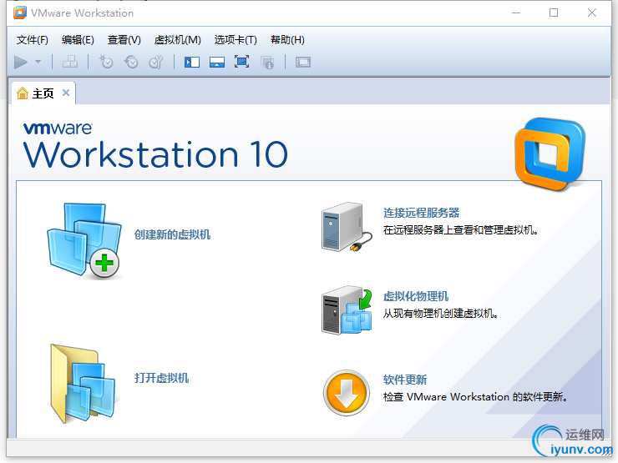
Task: Maximize the VMware Workstation window
Action: click(x=554, y=13)
